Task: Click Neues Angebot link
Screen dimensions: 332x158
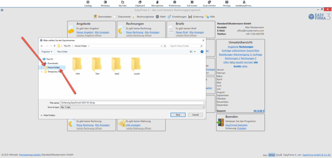Action: [x=85, y=32]
